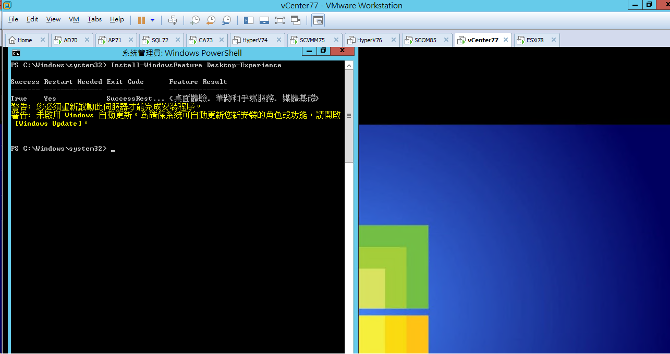Close the HyperV74 tab

pyautogui.click(x=278, y=40)
